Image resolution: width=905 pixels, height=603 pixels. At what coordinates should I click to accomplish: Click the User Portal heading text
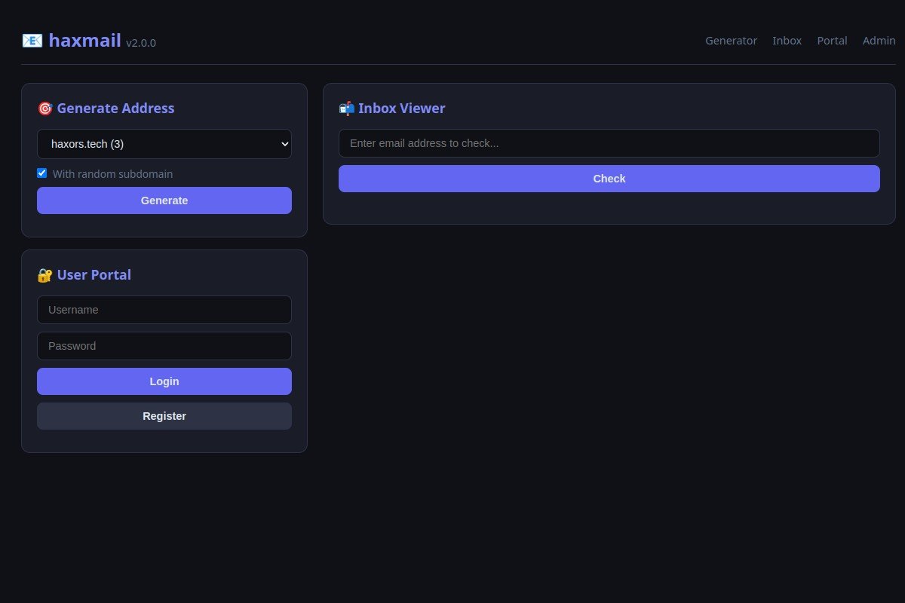click(x=94, y=275)
